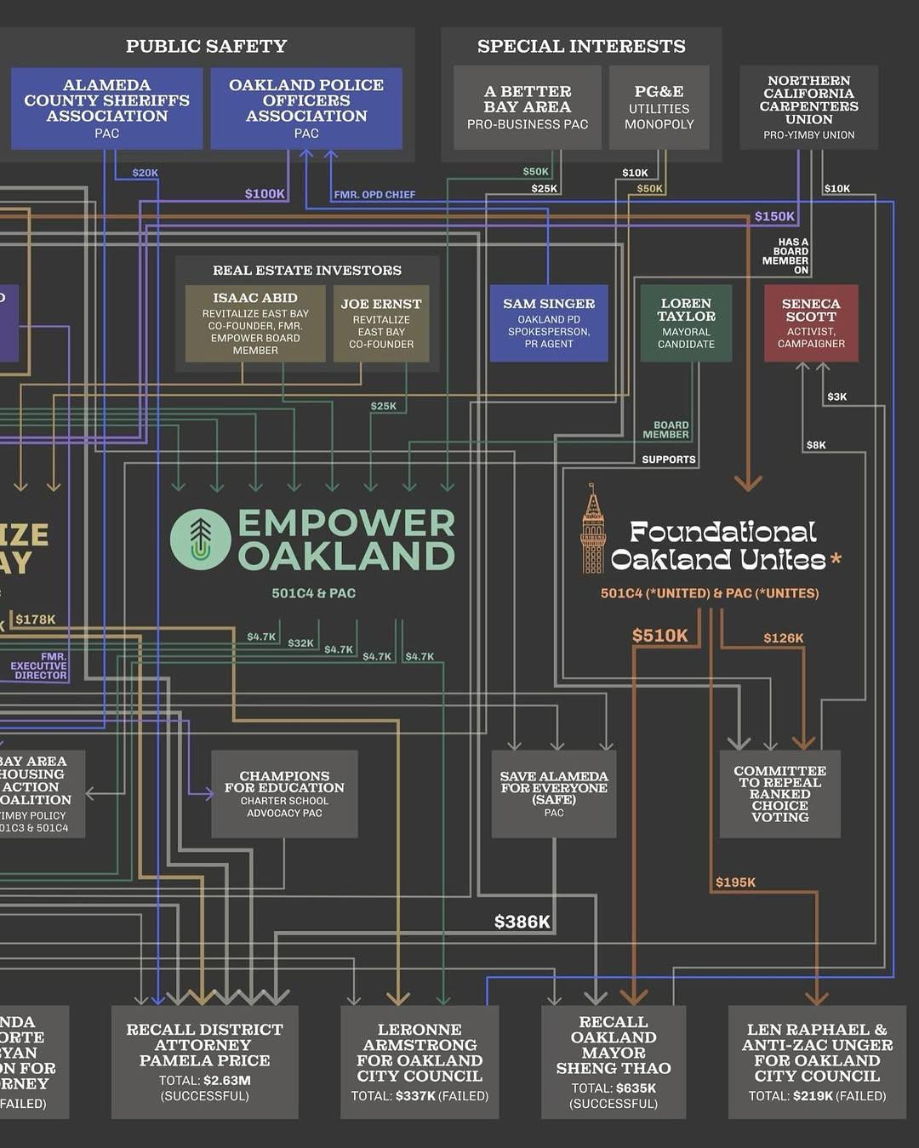
Task: Select Recall District Attorney Pamela Price box
Action: click(x=205, y=1062)
